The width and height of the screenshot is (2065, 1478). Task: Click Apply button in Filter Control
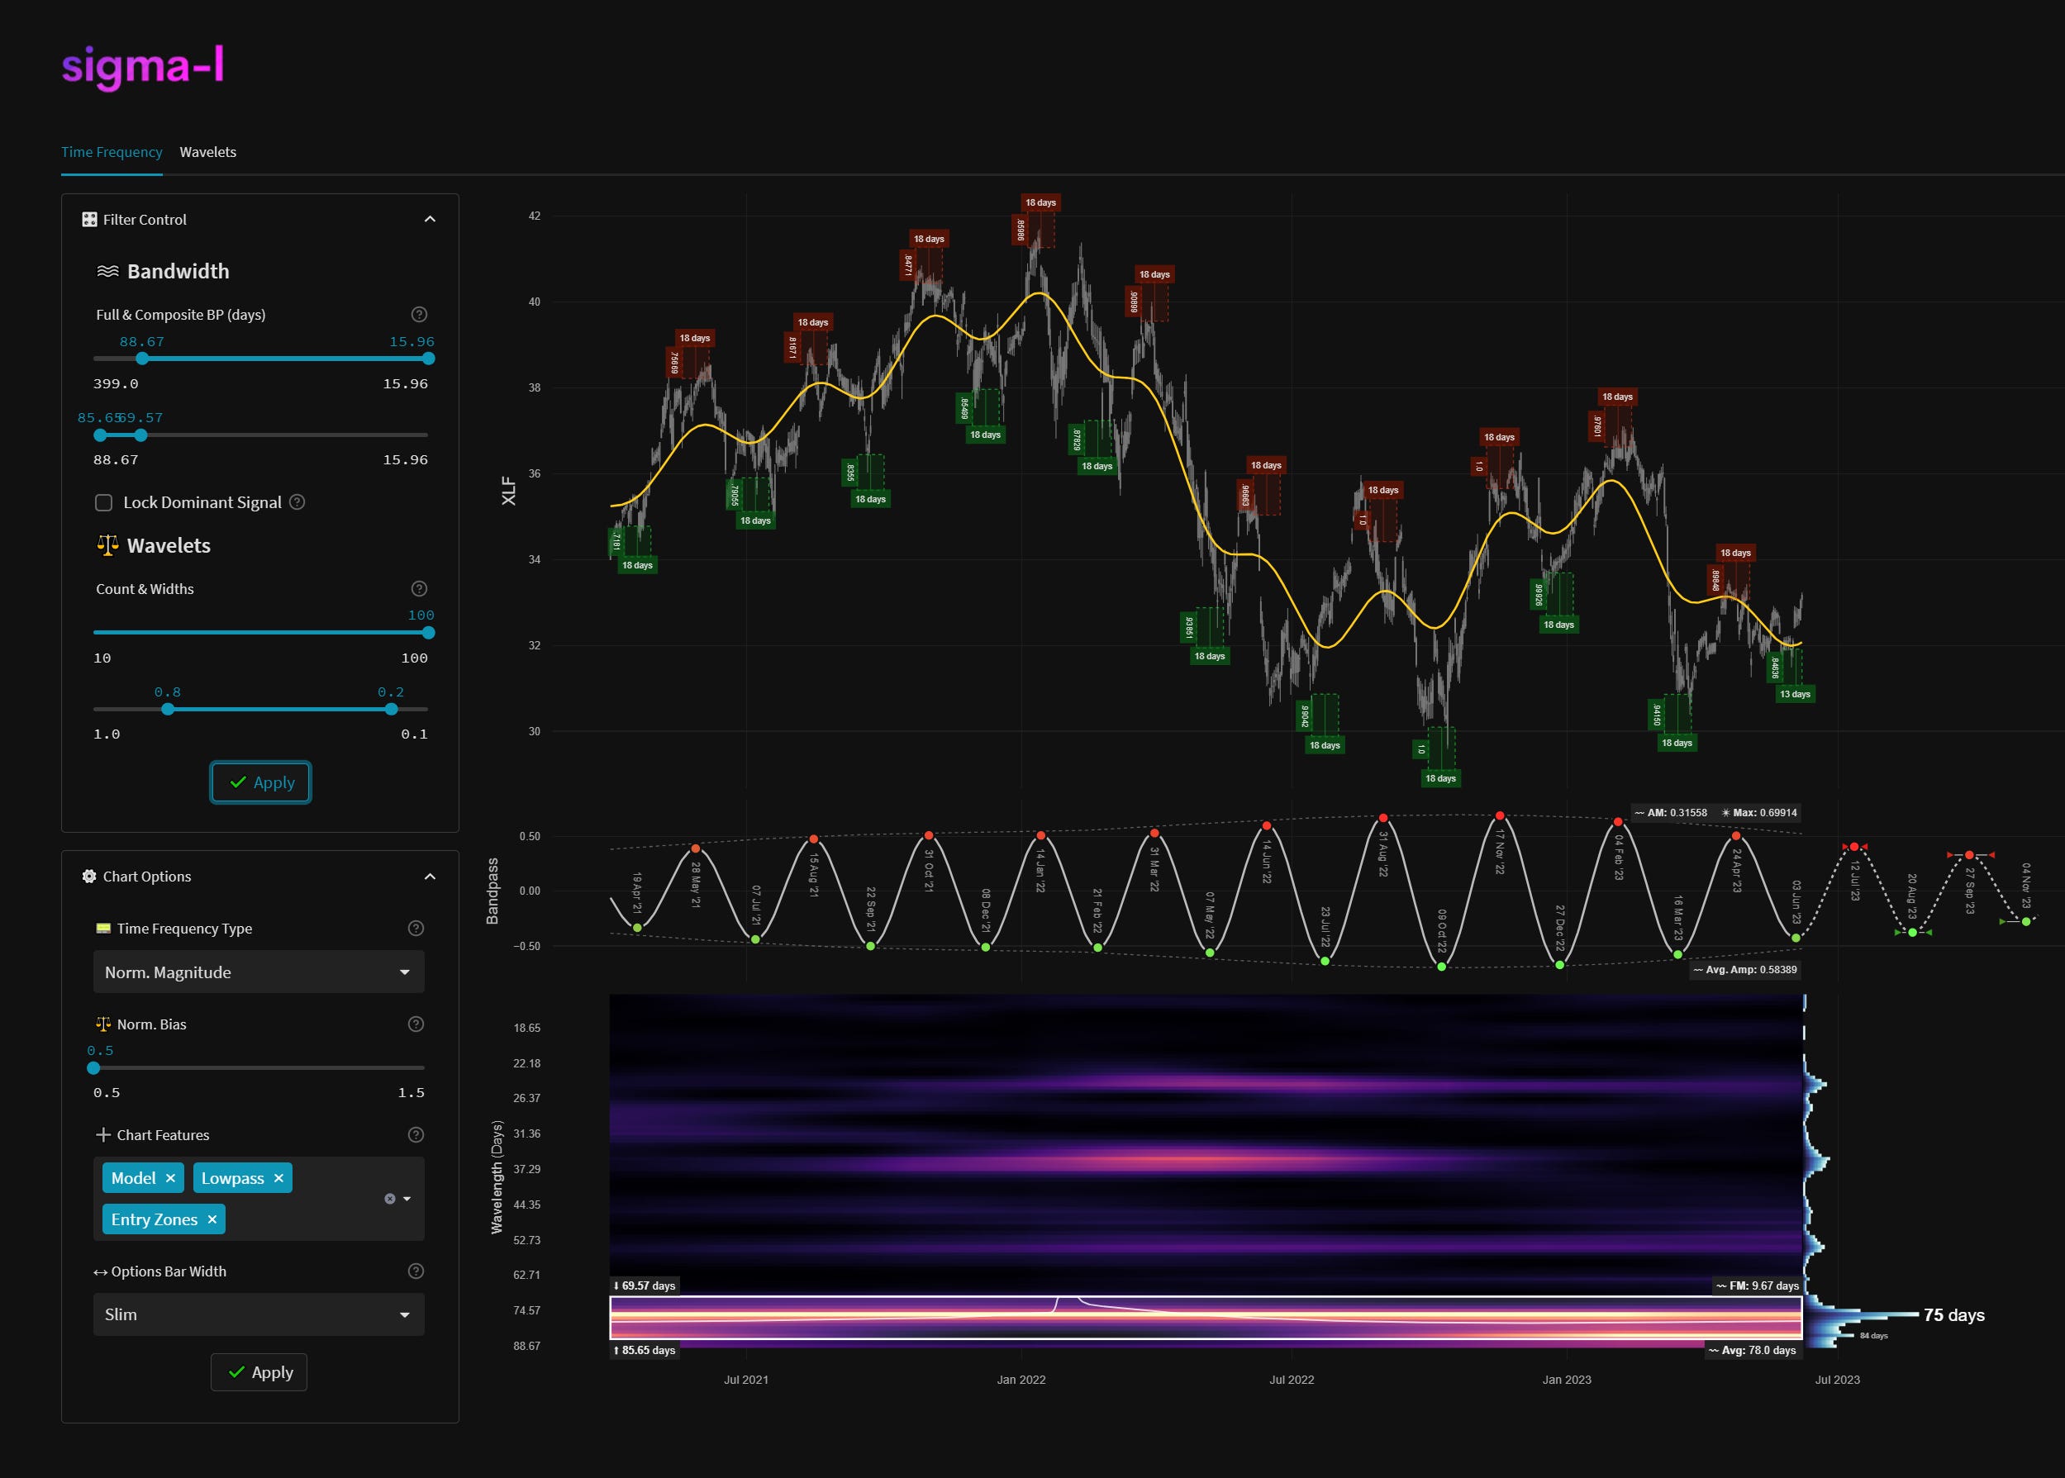tap(260, 782)
